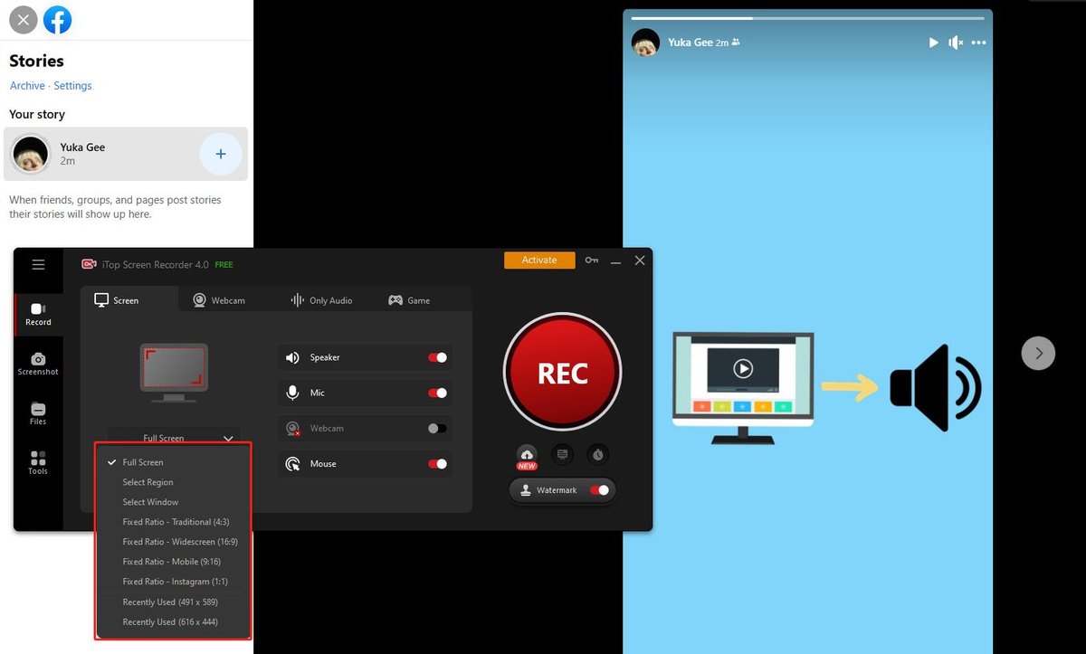Open the whiteboard annotation tool
The width and height of the screenshot is (1086, 654).
pos(562,455)
